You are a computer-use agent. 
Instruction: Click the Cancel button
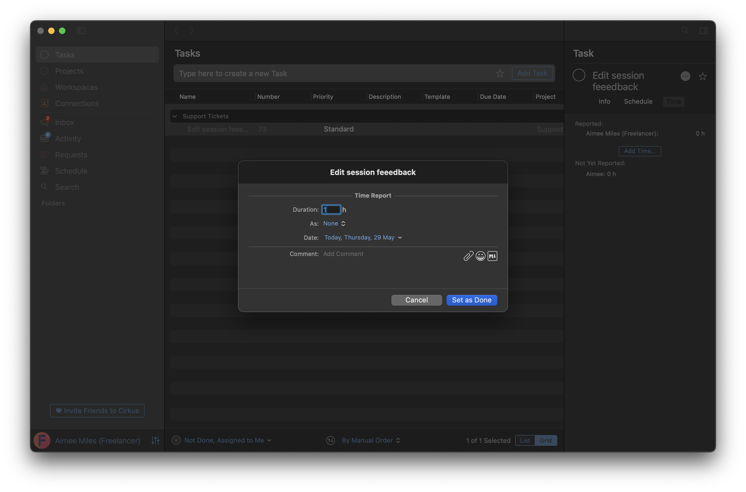pos(416,300)
